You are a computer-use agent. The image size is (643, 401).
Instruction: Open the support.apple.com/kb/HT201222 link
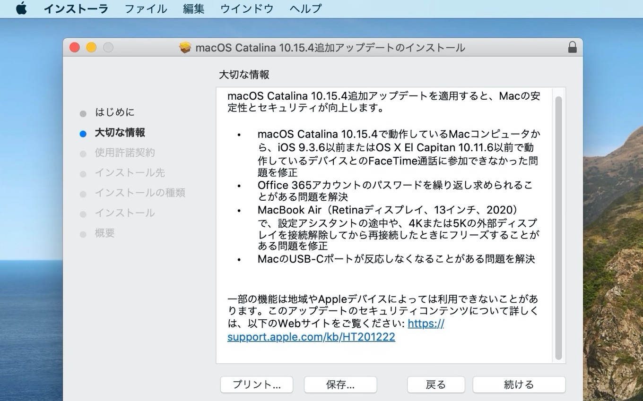click(311, 337)
